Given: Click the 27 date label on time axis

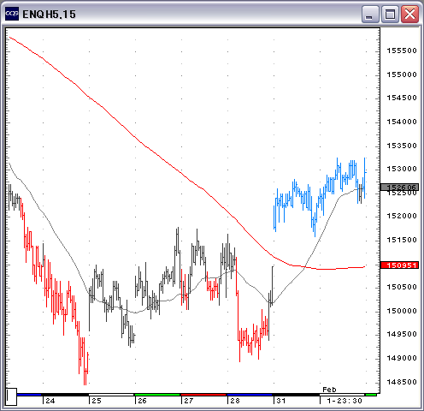Looking at the screenshot, I should (189, 401).
